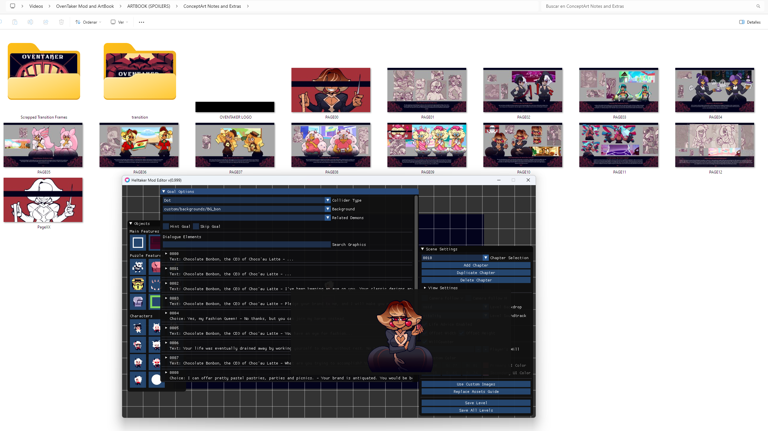The height and width of the screenshot is (431, 768).
Task: Open the Chapter Selection dropdown arrow
Action: [x=485, y=258]
